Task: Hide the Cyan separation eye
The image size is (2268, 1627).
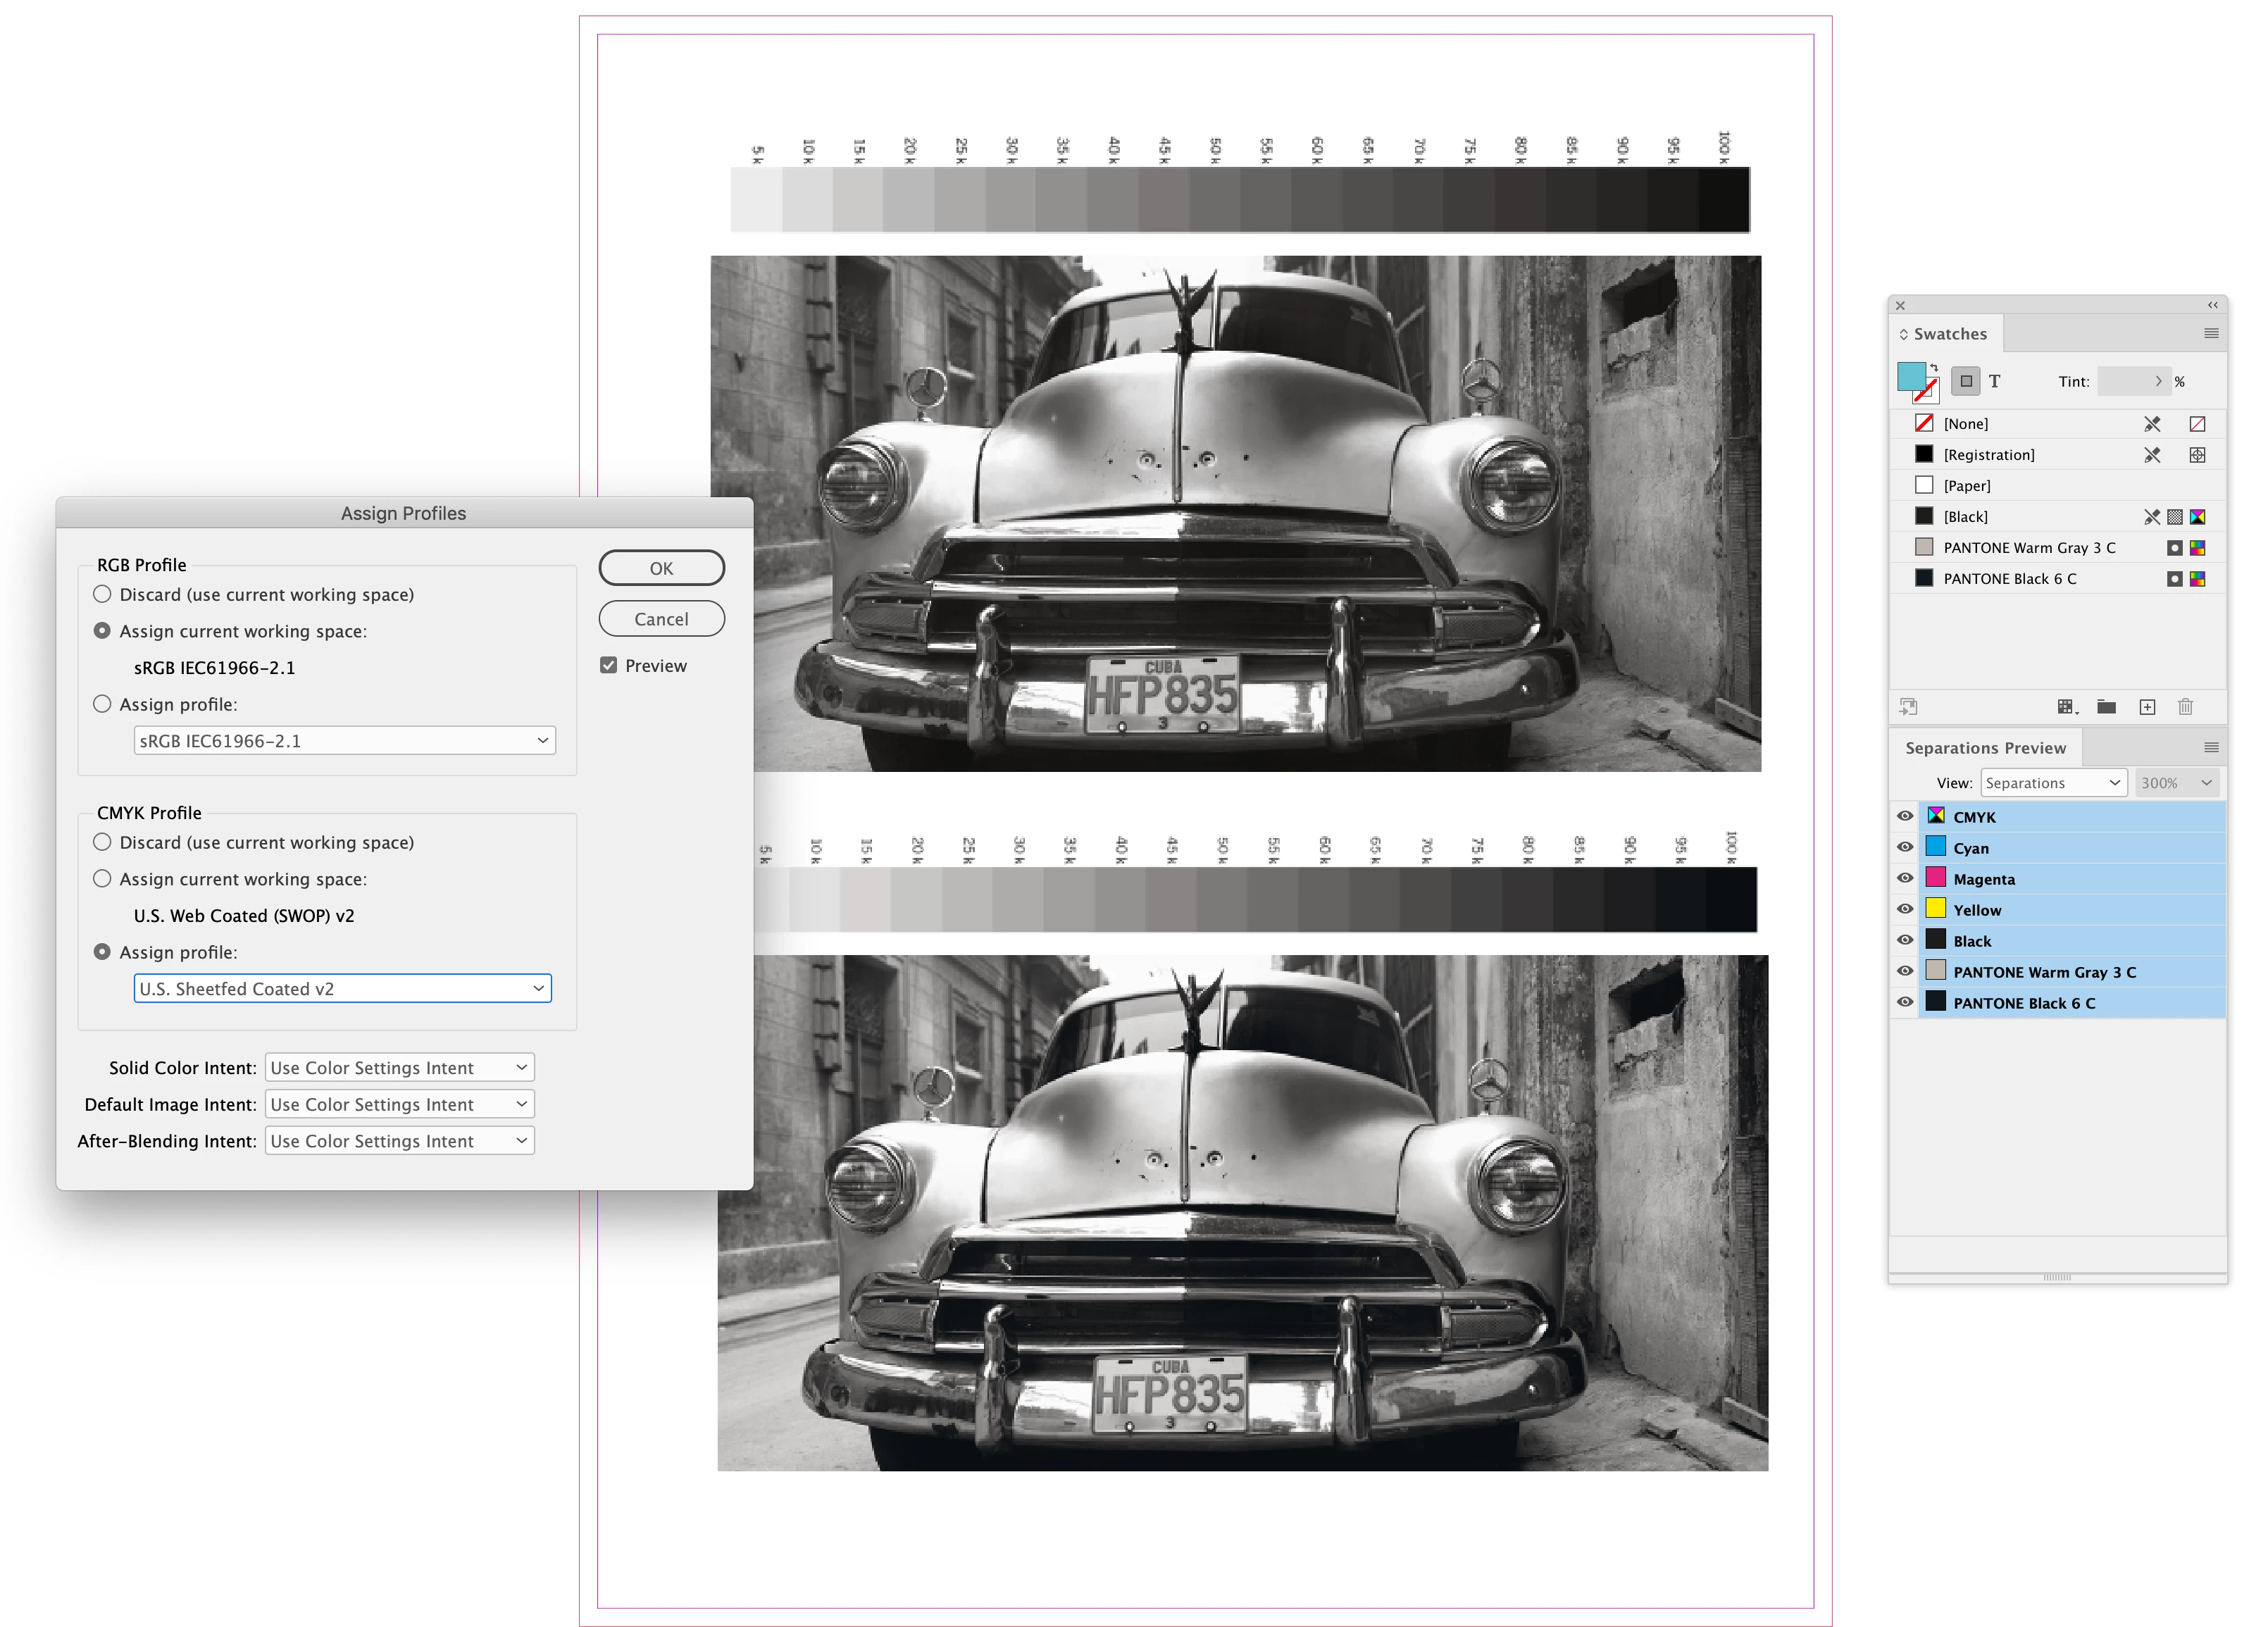Action: point(1905,848)
